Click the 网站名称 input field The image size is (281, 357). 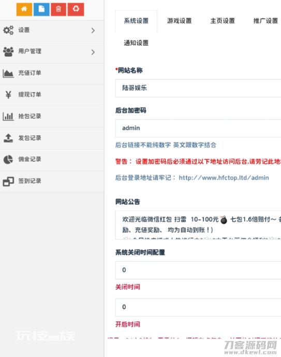point(198,88)
